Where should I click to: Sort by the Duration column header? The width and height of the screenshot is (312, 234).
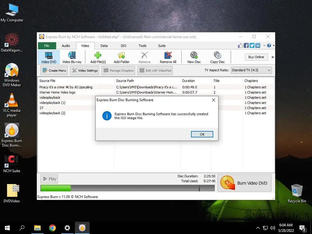coord(196,81)
